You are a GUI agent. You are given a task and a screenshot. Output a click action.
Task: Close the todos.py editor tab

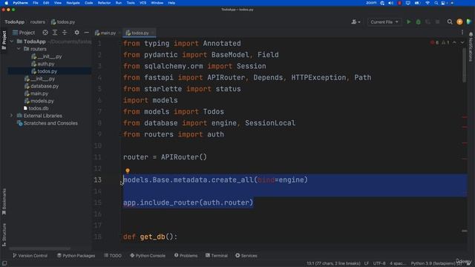tap(153, 33)
